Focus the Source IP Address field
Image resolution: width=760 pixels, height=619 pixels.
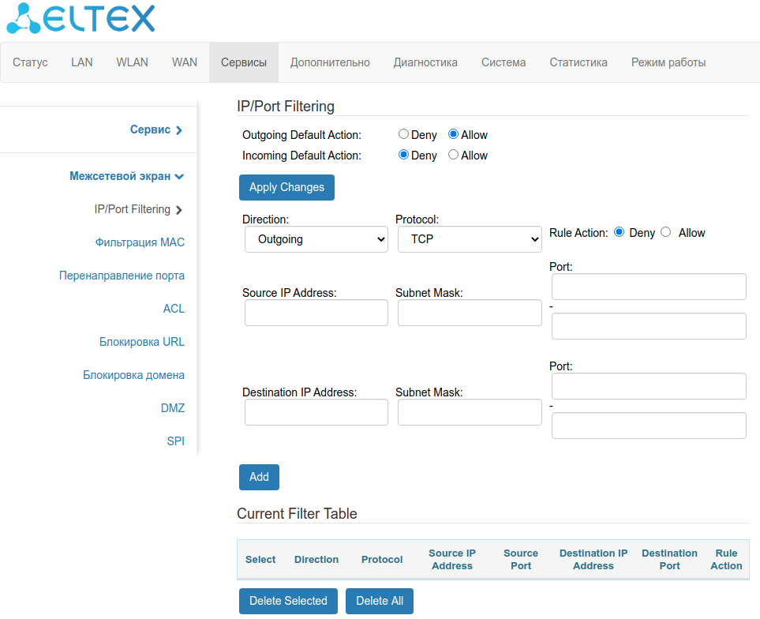[x=316, y=313]
